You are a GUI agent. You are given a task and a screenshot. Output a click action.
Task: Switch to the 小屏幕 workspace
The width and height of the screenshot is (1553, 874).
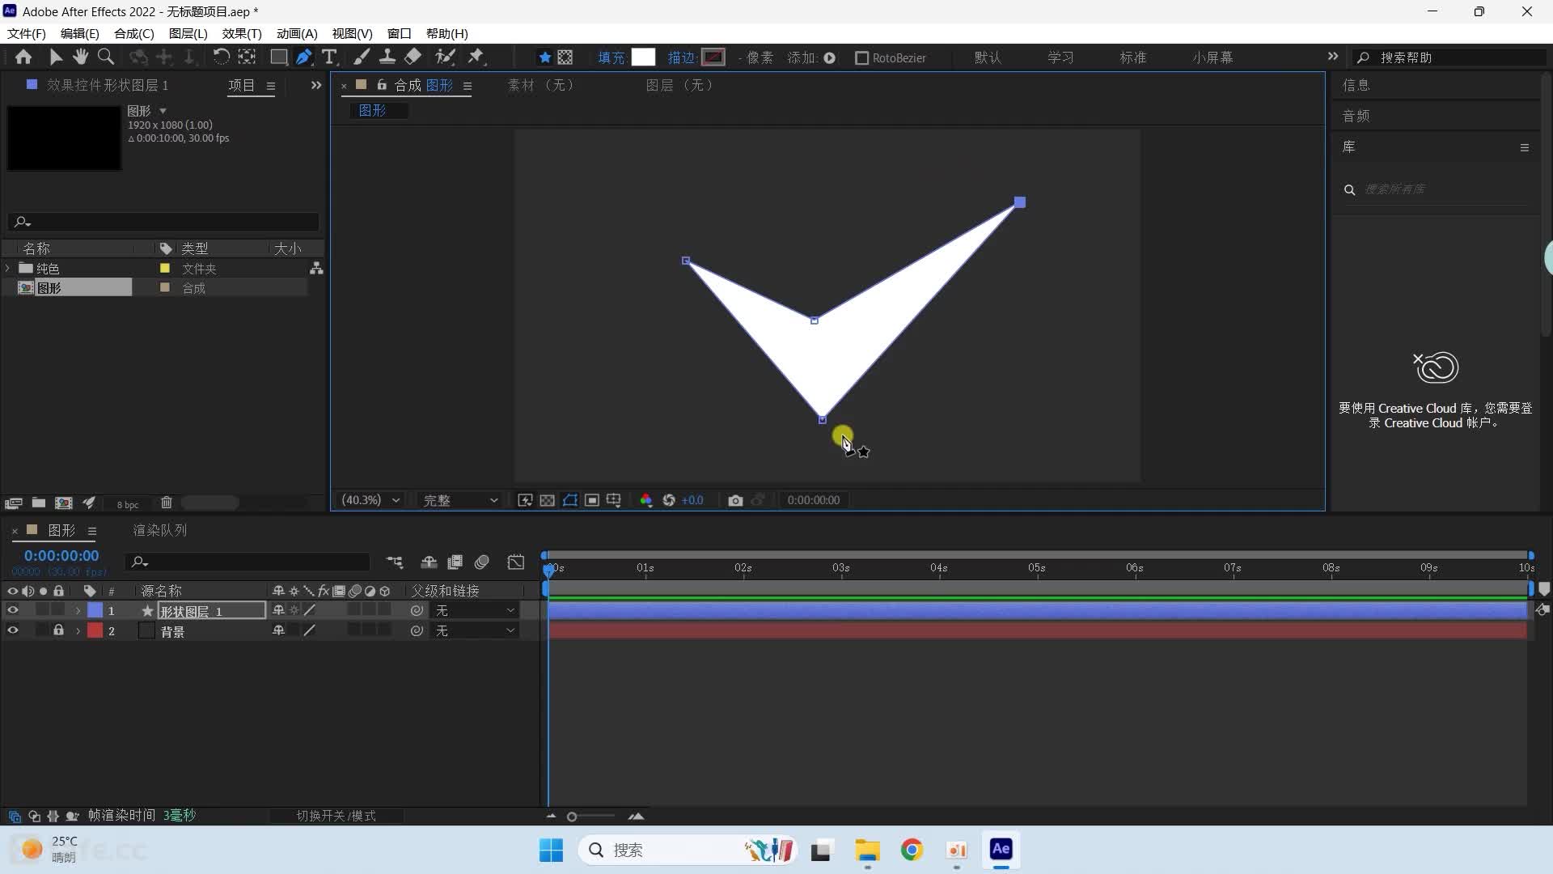pos(1212,57)
